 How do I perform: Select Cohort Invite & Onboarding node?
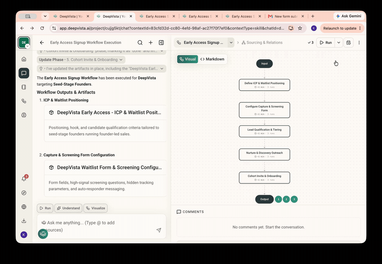(x=264, y=178)
